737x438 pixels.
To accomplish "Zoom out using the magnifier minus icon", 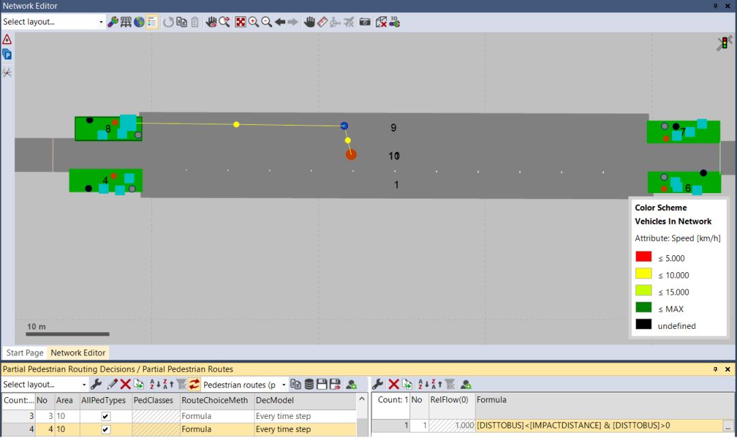I will (x=266, y=22).
